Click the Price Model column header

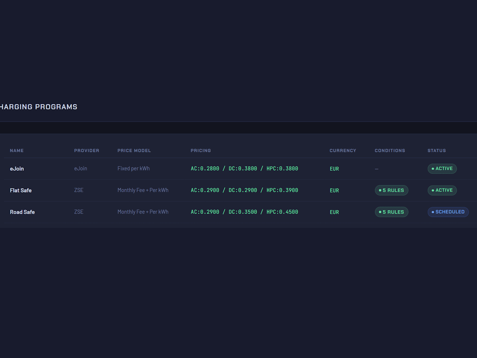pyautogui.click(x=134, y=151)
